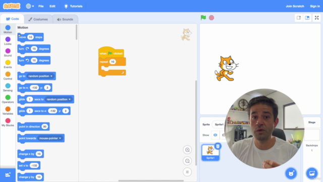
Task: Switch to the Costumes tab
Action: 38,19
